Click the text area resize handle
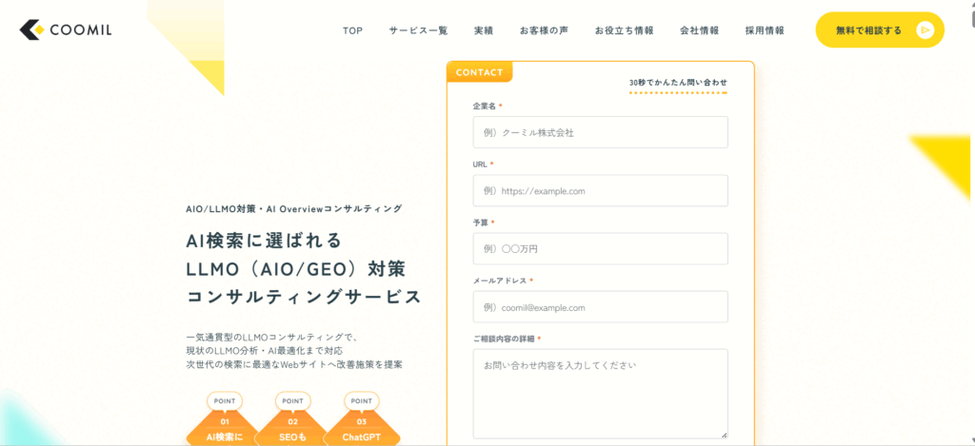The image size is (975, 446). tap(724, 435)
